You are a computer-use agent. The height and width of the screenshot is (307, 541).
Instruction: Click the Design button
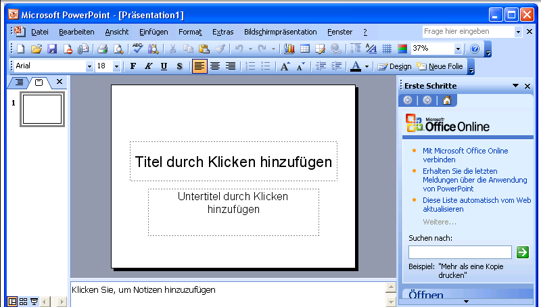click(395, 66)
